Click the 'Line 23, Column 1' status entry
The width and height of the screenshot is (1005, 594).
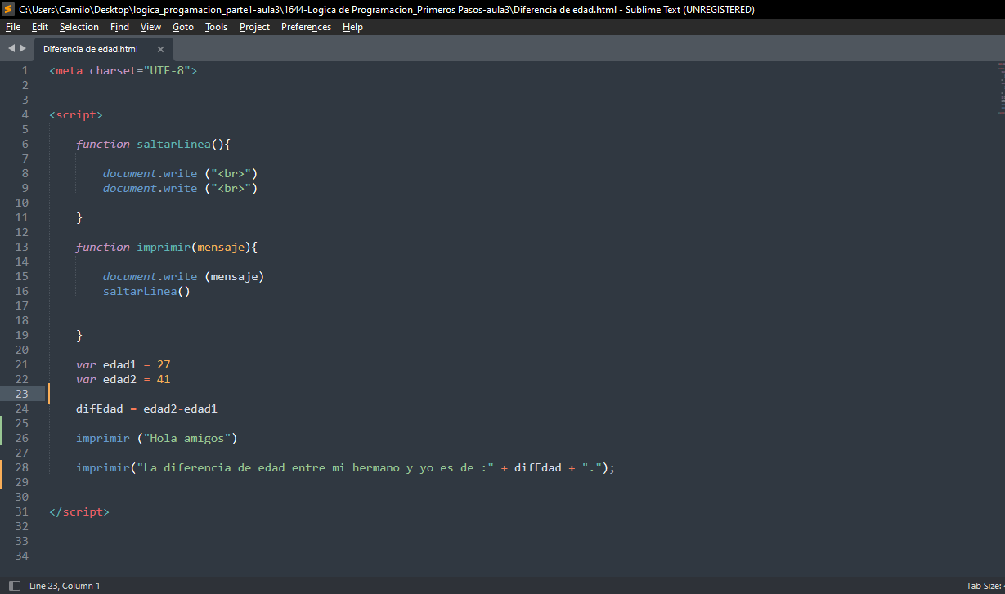click(x=65, y=586)
